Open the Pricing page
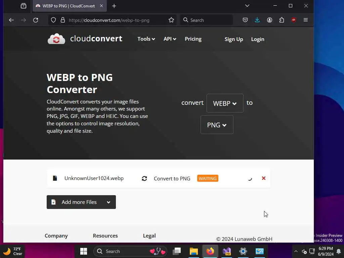The height and width of the screenshot is (258, 344). (x=193, y=39)
